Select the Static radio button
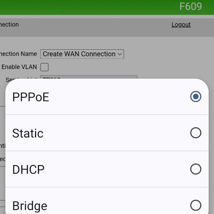 196,133
